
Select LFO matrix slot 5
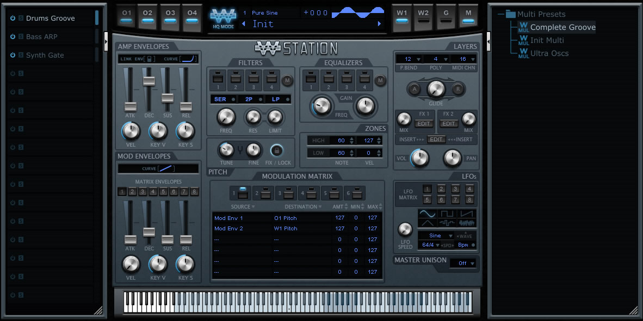(x=427, y=200)
